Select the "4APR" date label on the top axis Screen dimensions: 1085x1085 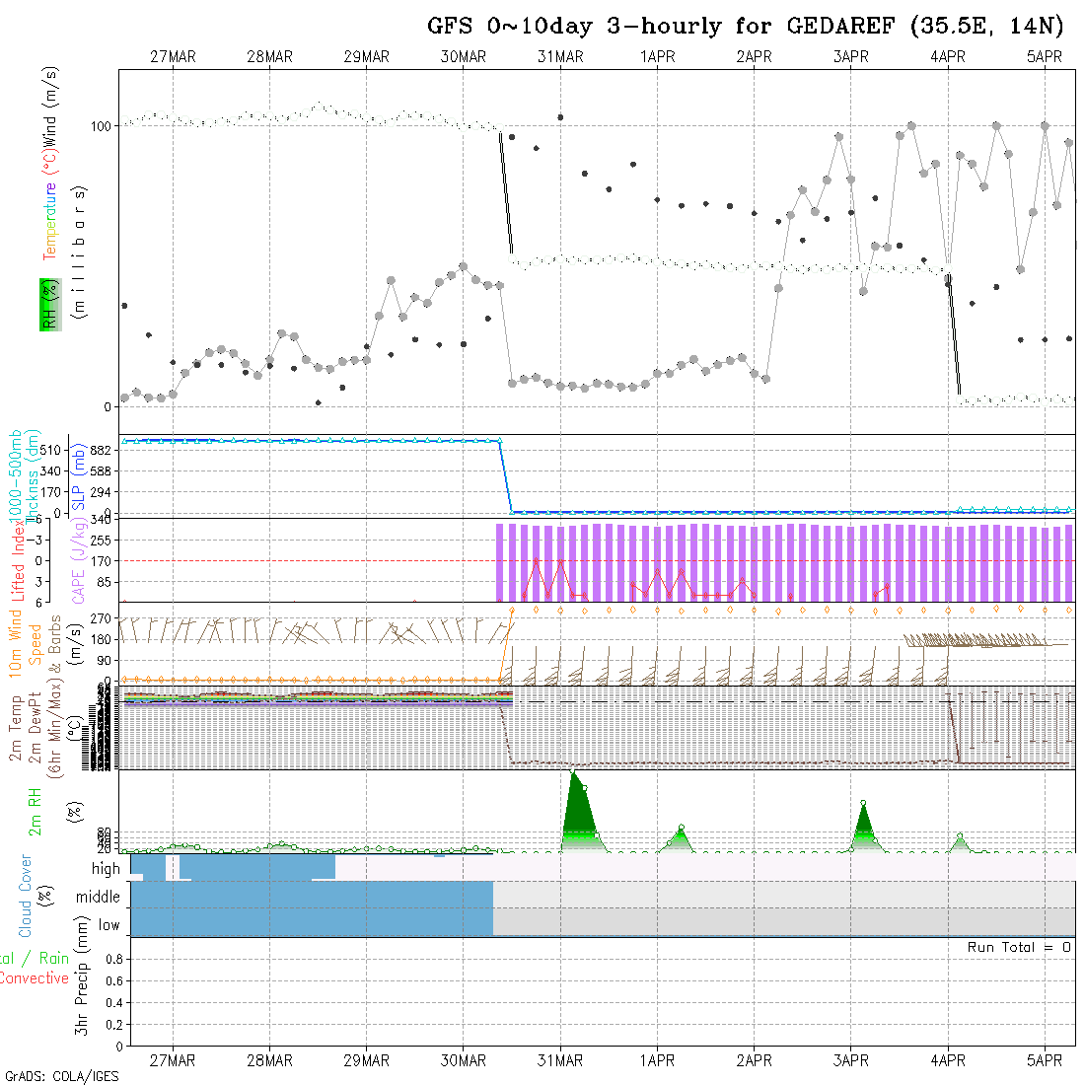[948, 57]
